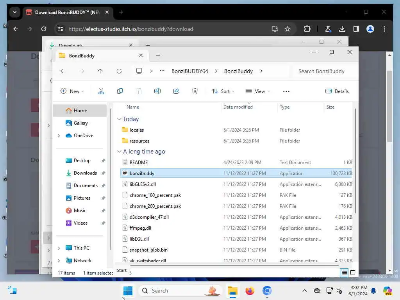
Task: Click the Windows Start button
Action: pyautogui.click(x=128, y=291)
